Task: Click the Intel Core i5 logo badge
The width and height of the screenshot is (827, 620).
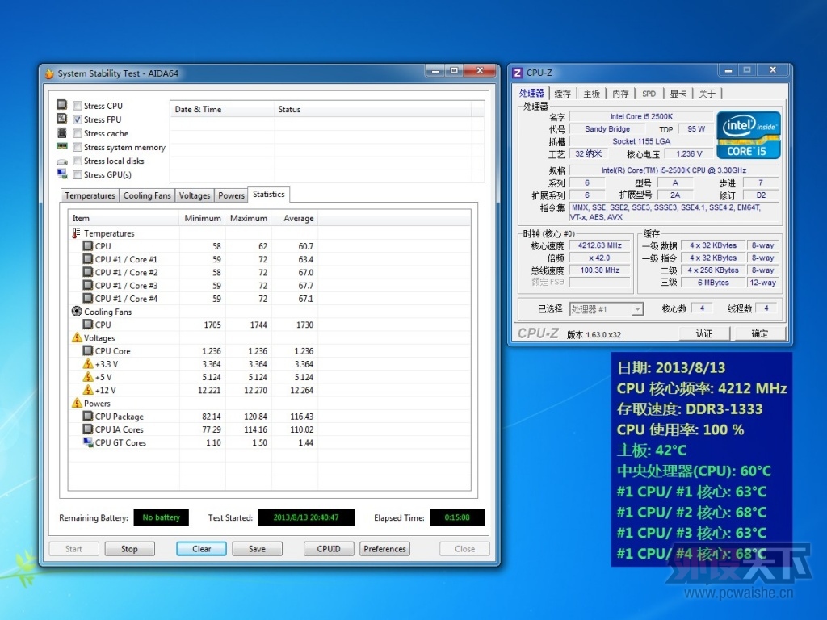Action: (x=748, y=135)
